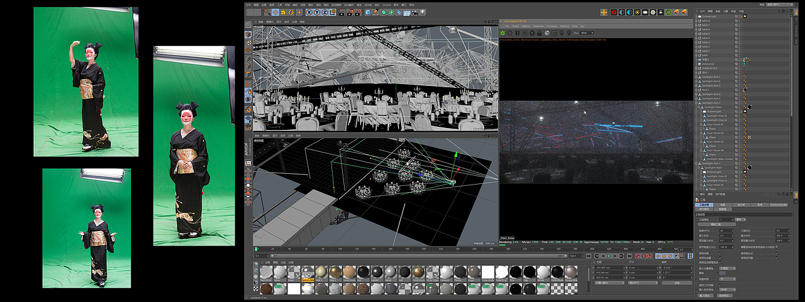This screenshot has height=302, width=805.
Task: Click 缩放工程 button
Action: coord(717,224)
